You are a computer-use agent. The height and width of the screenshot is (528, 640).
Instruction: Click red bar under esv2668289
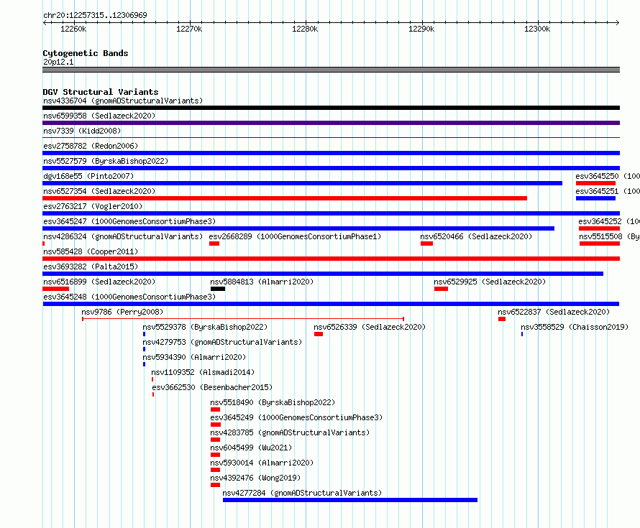pos(214,244)
